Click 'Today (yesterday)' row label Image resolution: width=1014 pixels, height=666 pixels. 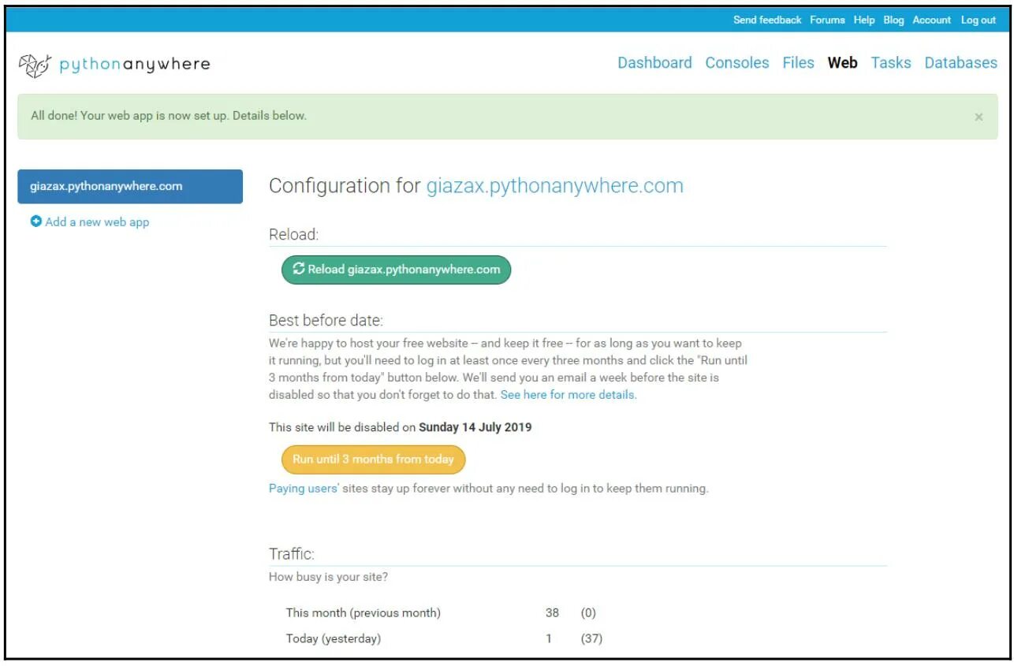pyautogui.click(x=334, y=638)
